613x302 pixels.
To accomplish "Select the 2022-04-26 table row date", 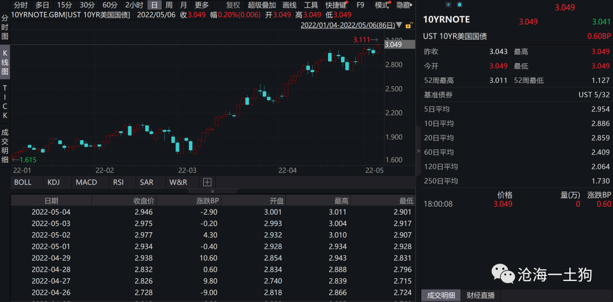I will coord(51,292).
